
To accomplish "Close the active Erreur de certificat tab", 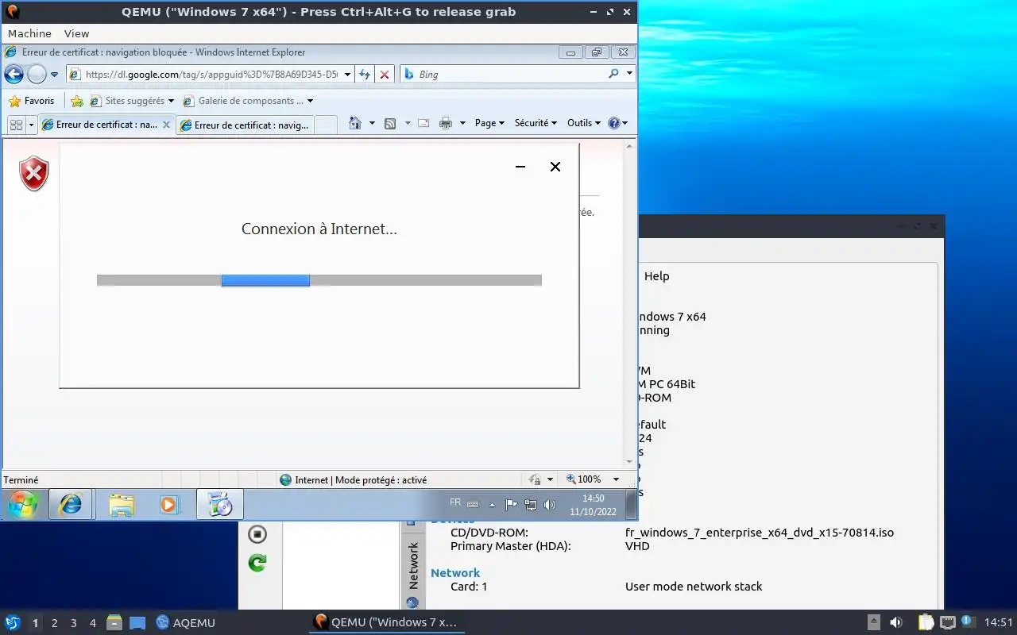I will (166, 125).
